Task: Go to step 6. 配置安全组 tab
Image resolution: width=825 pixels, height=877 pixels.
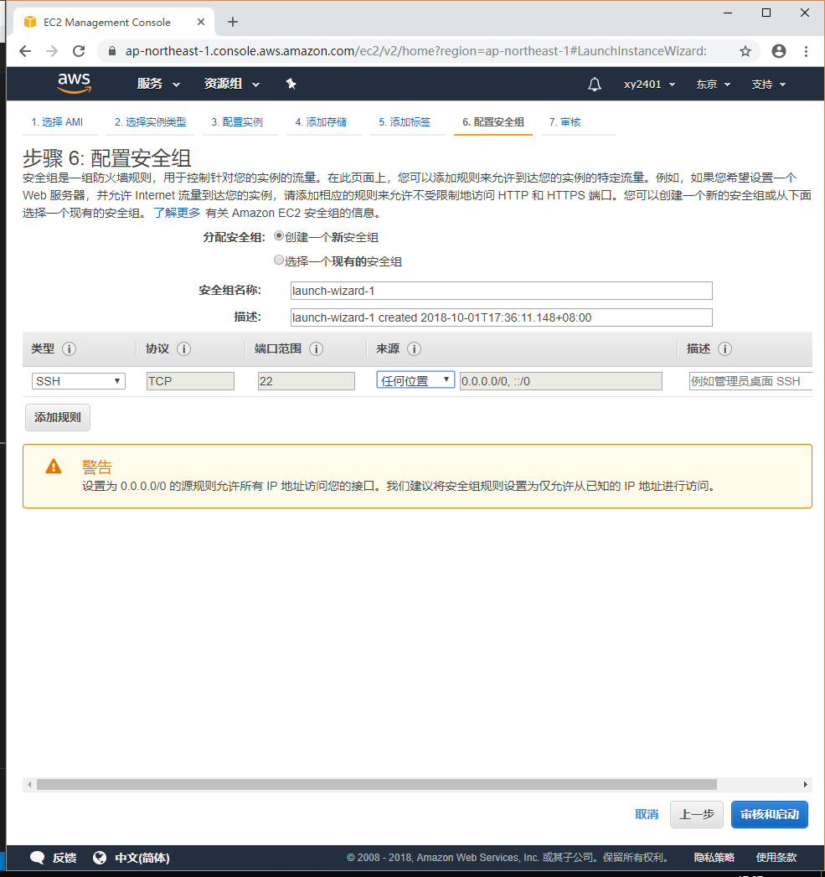Action: pyautogui.click(x=493, y=122)
